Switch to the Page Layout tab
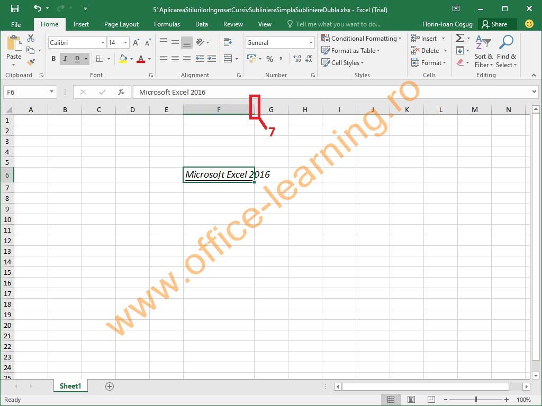This screenshot has height=406, width=542. (121, 24)
